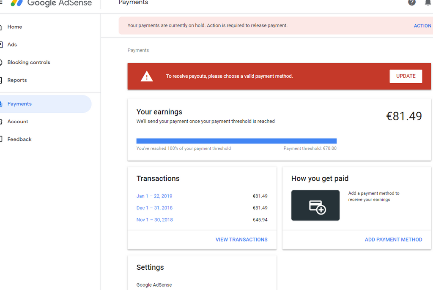Click the blue payment threshold progress bar
433x290 pixels.
coord(236,141)
